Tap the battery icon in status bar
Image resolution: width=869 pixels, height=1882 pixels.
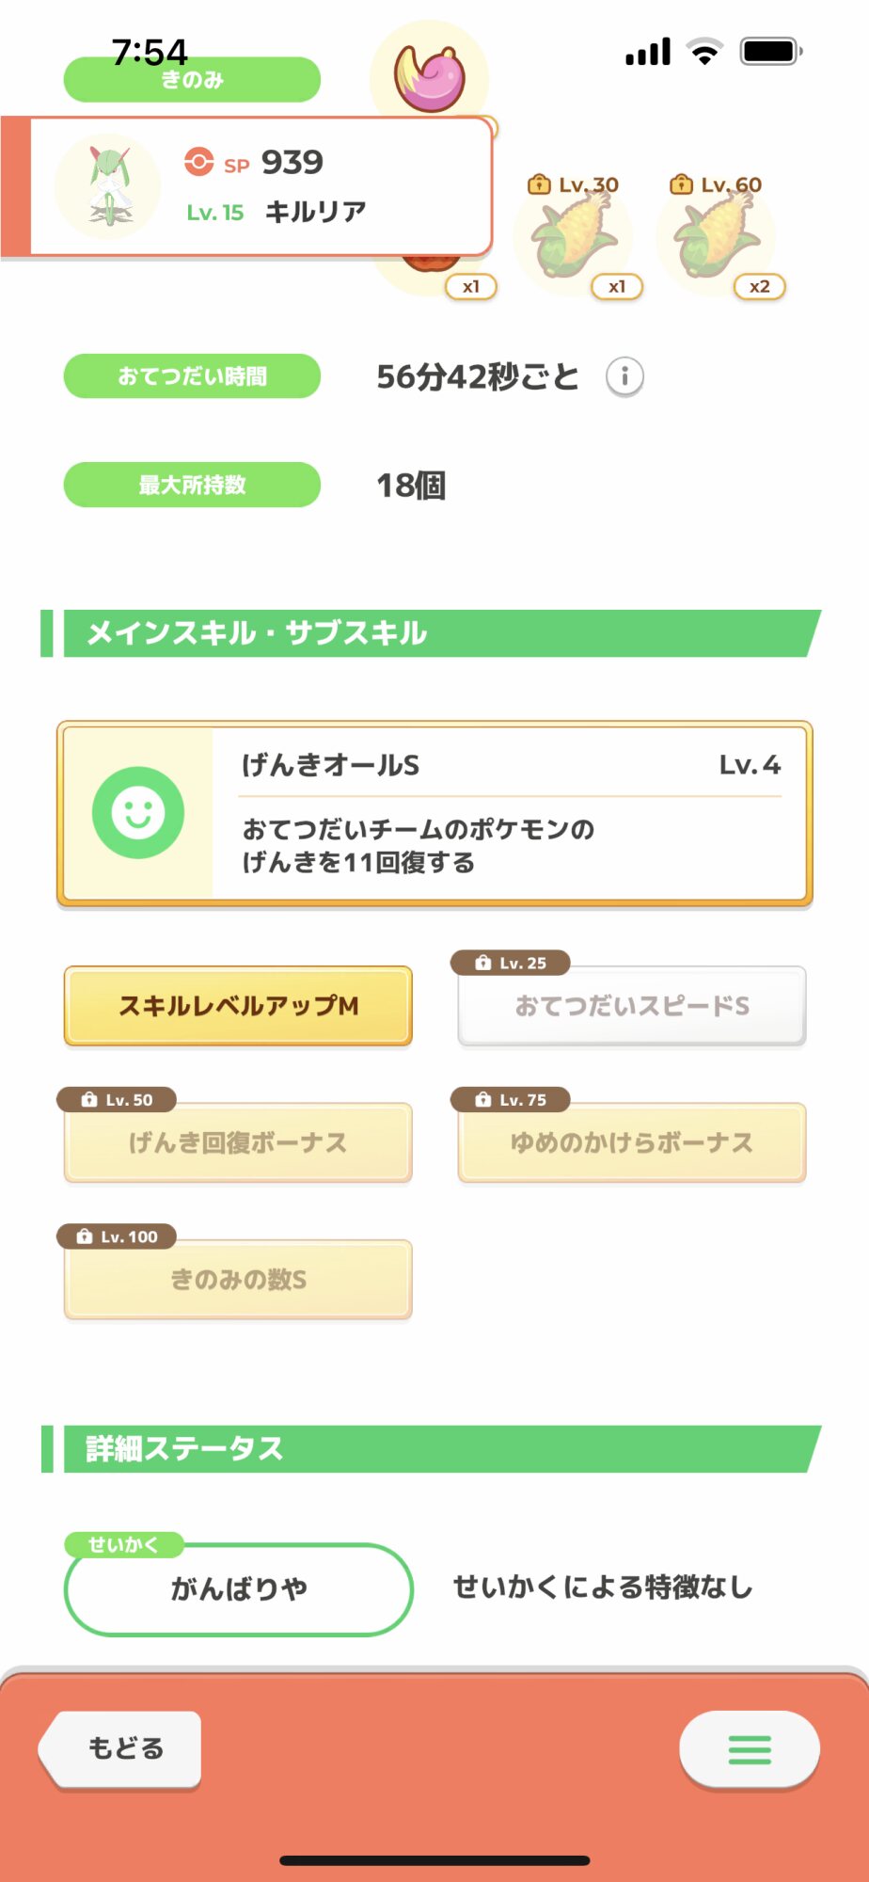tap(770, 51)
